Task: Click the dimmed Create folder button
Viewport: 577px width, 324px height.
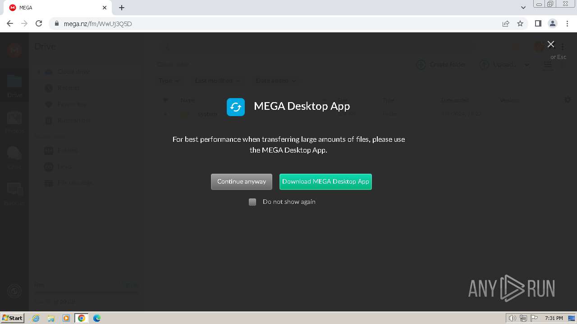Action: [x=441, y=64]
